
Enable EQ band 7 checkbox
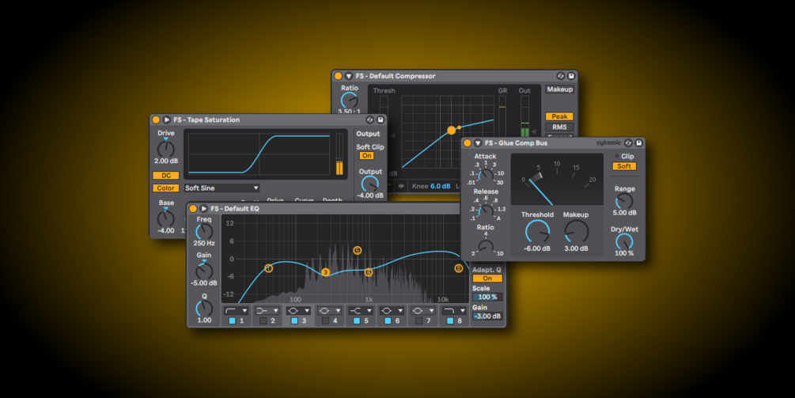[x=418, y=321]
